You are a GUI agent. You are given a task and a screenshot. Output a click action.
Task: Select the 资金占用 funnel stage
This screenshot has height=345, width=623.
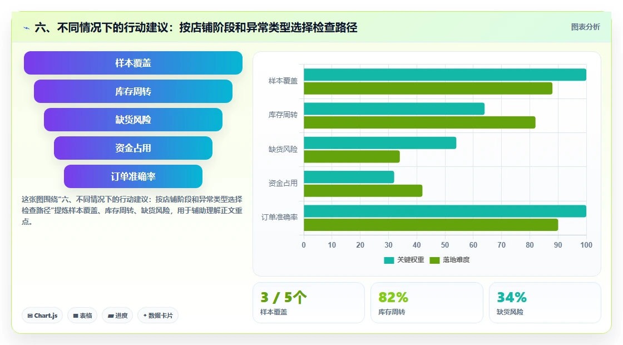click(x=133, y=148)
